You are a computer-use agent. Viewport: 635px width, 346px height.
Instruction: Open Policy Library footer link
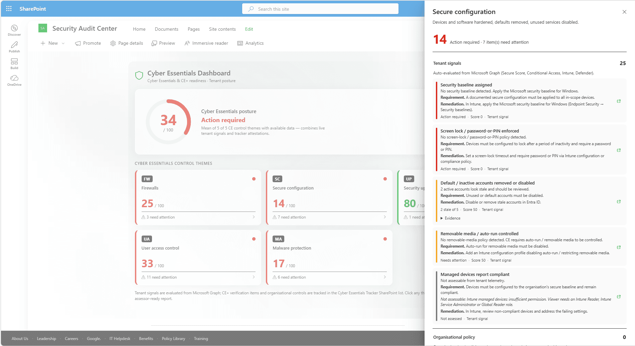(173, 338)
